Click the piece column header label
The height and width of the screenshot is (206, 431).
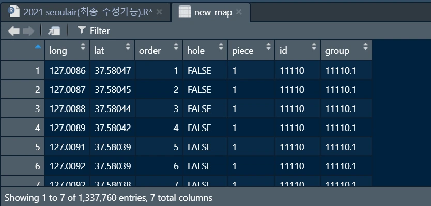pos(243,51)
